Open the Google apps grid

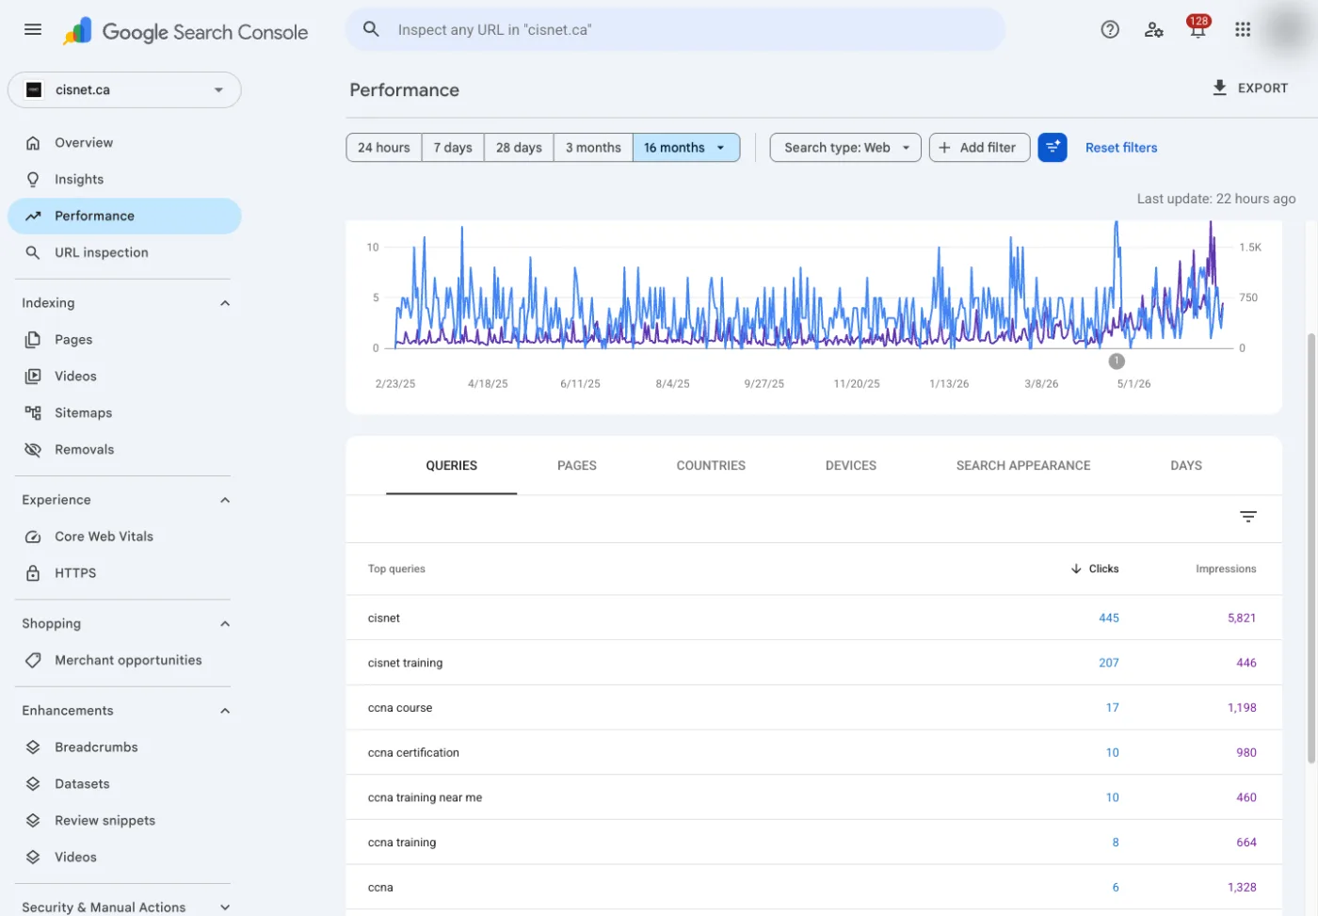click(1243, 29)
